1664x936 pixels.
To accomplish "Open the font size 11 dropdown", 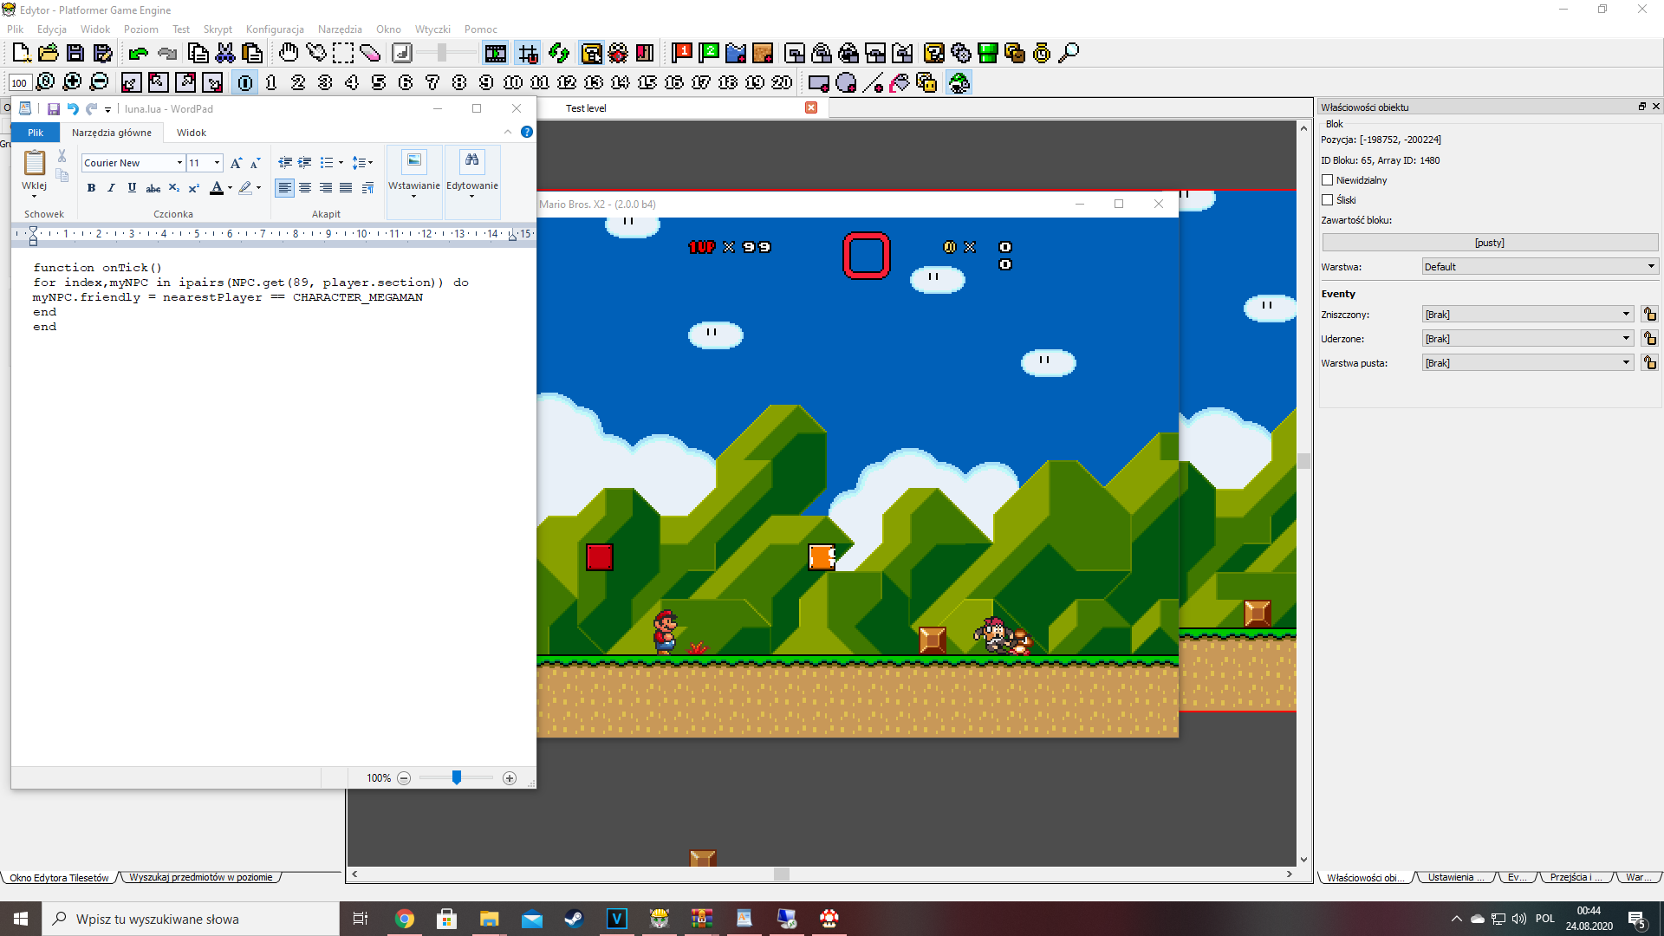I will click(217, 163).
